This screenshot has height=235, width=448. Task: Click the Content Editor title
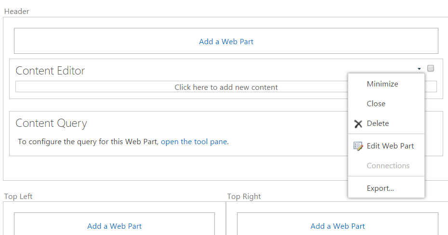[x=50, y=71]
